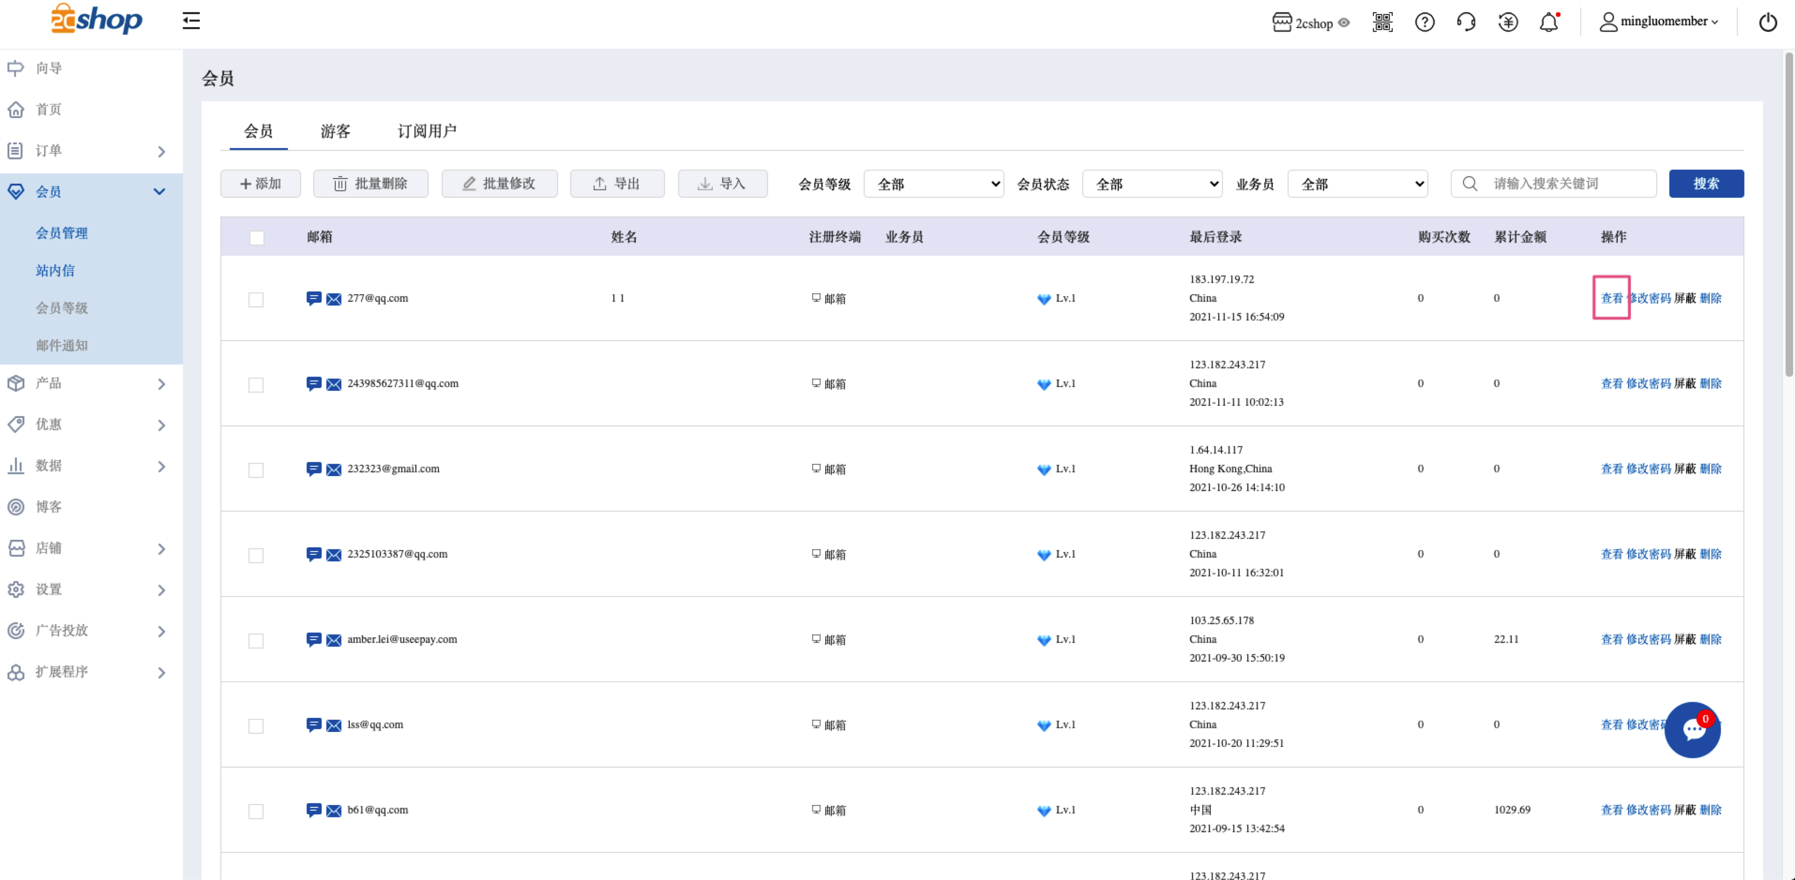Toggle the select-all checkbox in table header
1795x880 pixels.
coord(256,238)
